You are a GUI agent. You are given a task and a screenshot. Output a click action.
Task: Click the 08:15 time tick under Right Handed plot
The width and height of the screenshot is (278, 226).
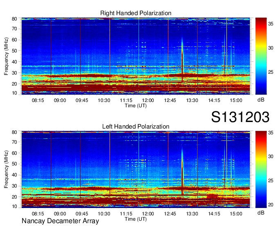tap(38, 100)
